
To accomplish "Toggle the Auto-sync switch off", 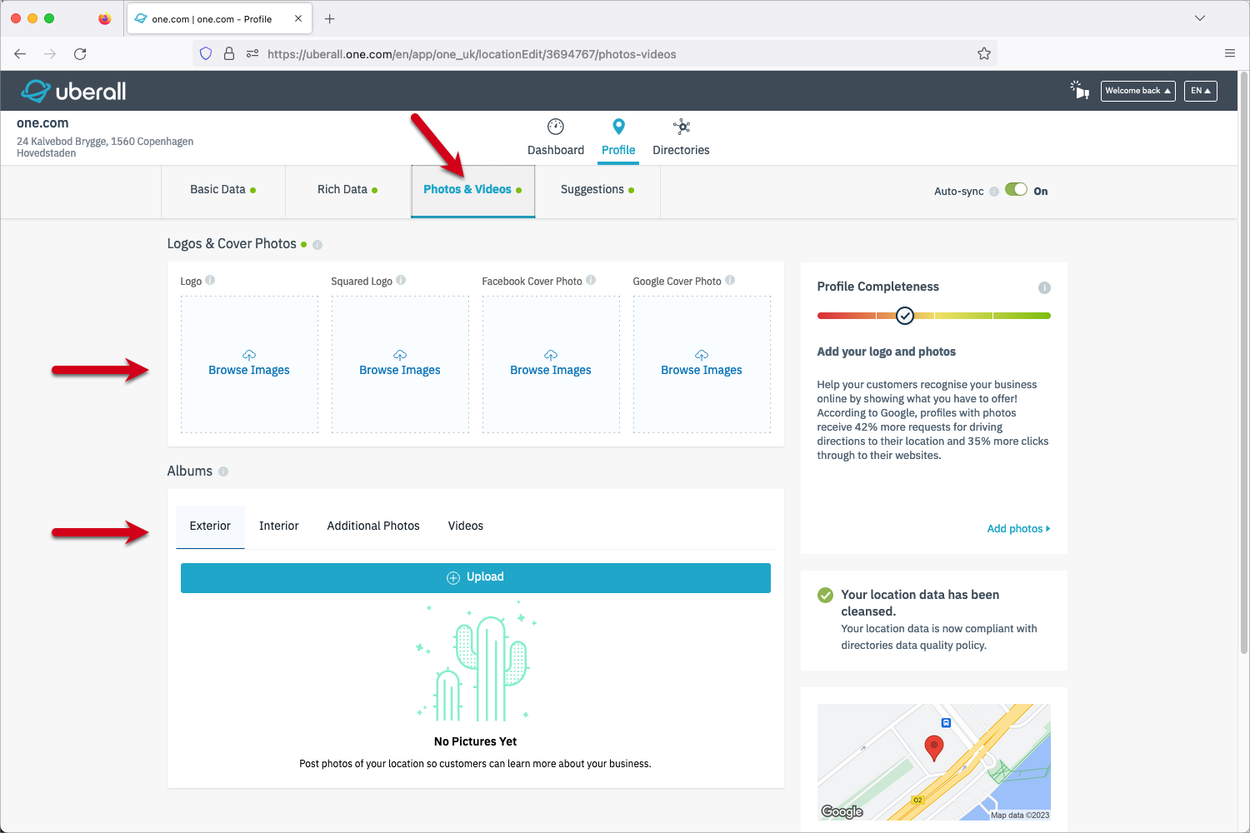I will click(1016, 190).
